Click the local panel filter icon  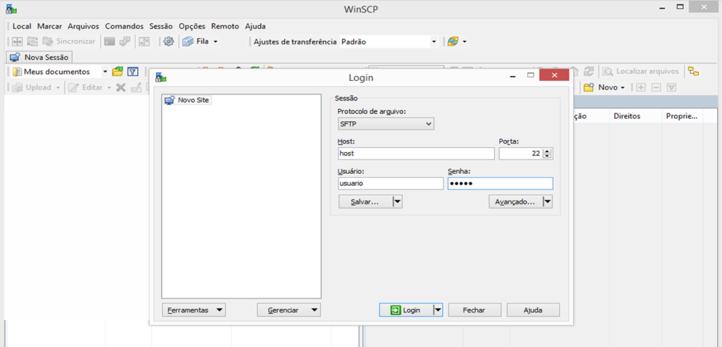[133, 71]
